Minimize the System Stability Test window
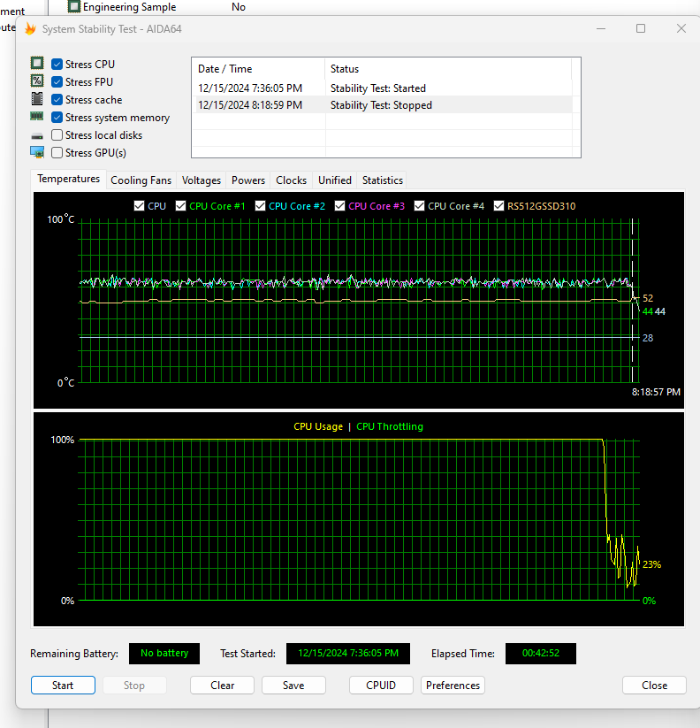The width and height of the screenshot is (700, 728). coord(601,29)
